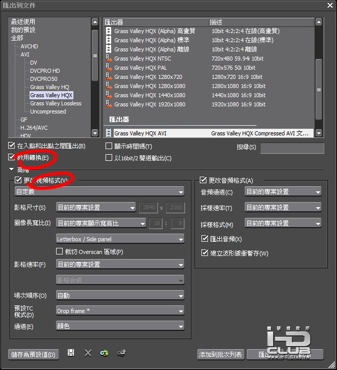337x370 pixels.
Task: Select Grass Valley HQX 1280x1080 preset
Action: pos(209,86)
